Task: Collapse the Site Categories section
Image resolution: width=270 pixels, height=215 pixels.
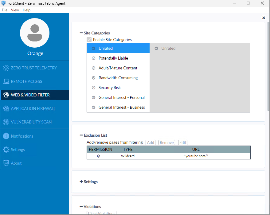Action: [81, 33]
